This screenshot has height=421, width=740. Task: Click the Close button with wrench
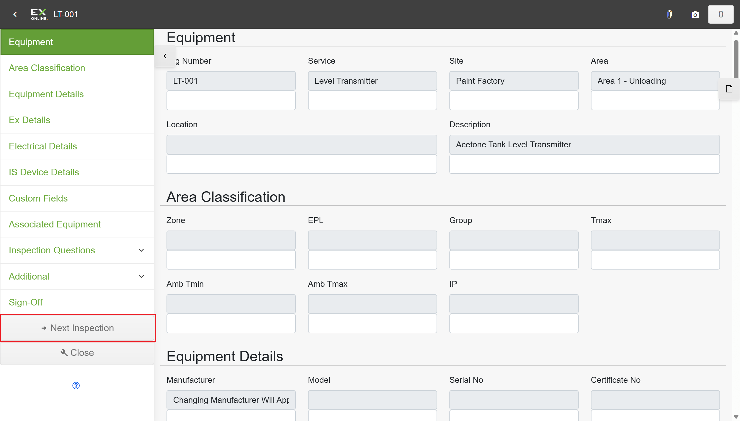[x=77, y=353]
